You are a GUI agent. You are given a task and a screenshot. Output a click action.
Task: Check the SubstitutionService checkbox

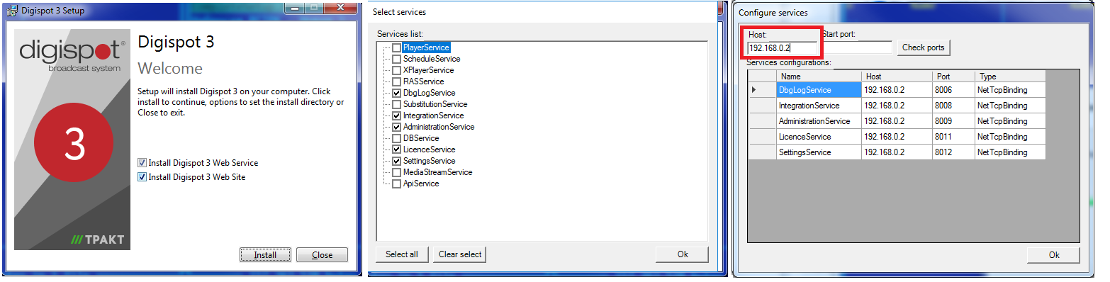[x=396, y=104]
